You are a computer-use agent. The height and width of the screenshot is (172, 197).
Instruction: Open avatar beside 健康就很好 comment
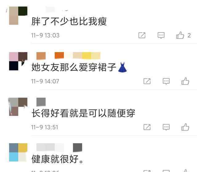(18, 152)
